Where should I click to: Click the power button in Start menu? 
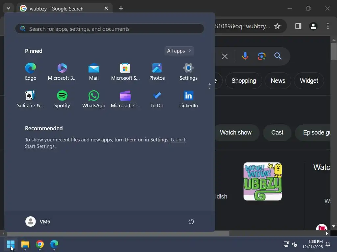191,221
